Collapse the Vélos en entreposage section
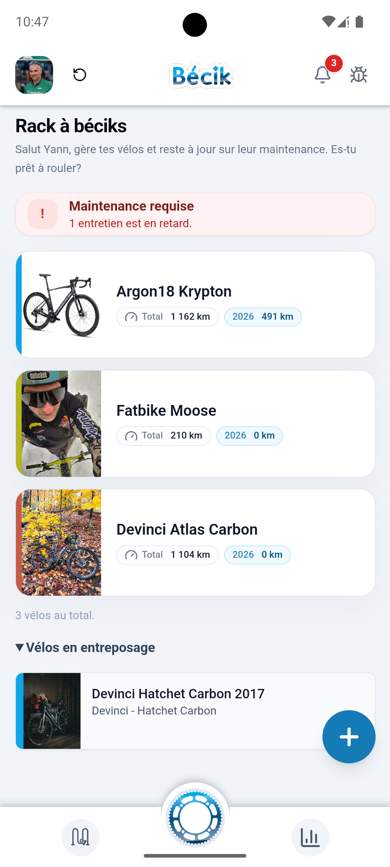Screen dimensions: 390x867 85,647
